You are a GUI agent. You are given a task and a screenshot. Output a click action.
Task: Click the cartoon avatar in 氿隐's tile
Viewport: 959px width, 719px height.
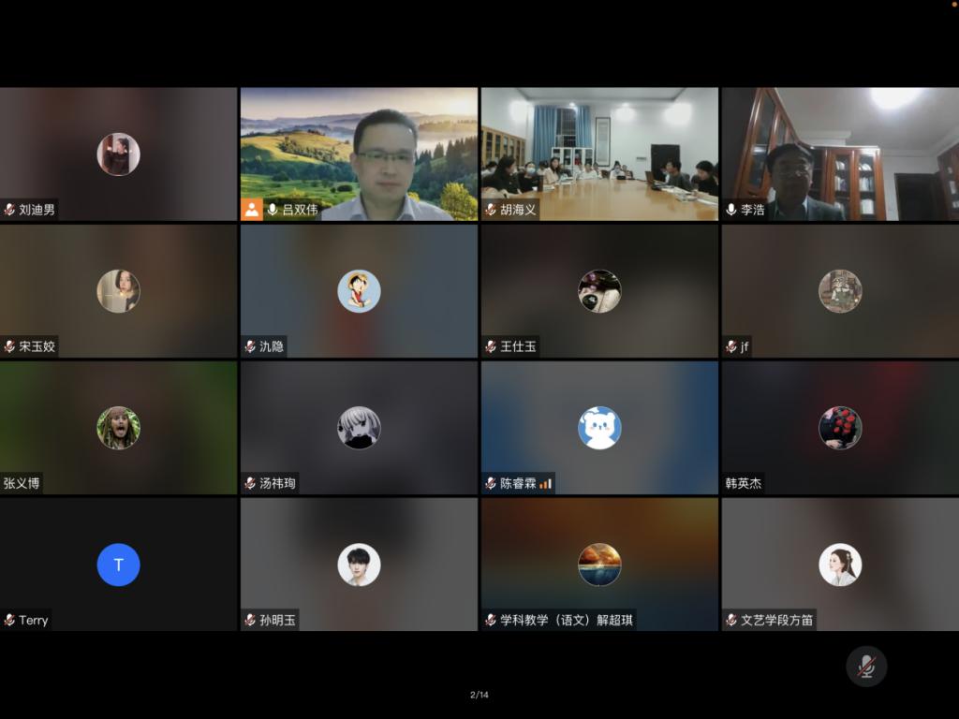coord(359,291)
